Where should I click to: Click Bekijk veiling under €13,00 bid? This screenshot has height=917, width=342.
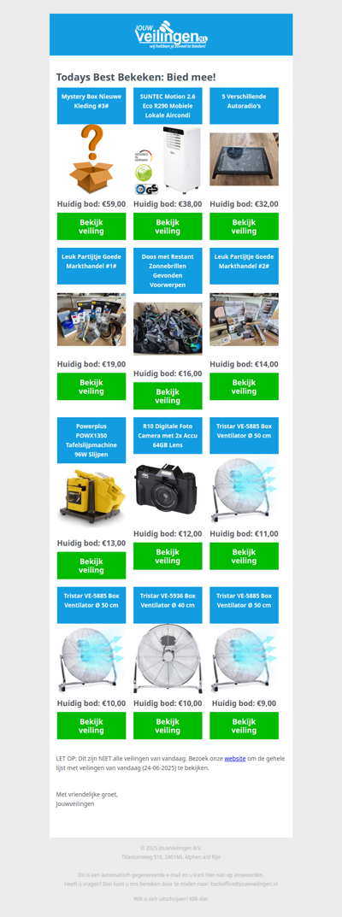coord(91,566)
